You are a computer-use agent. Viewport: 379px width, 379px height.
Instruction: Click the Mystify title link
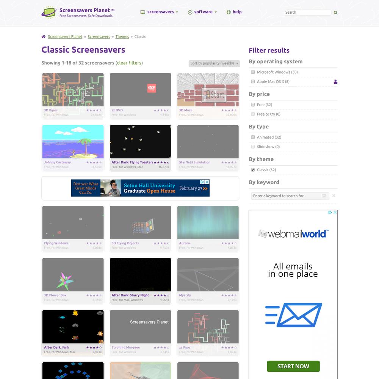(185, 295)
